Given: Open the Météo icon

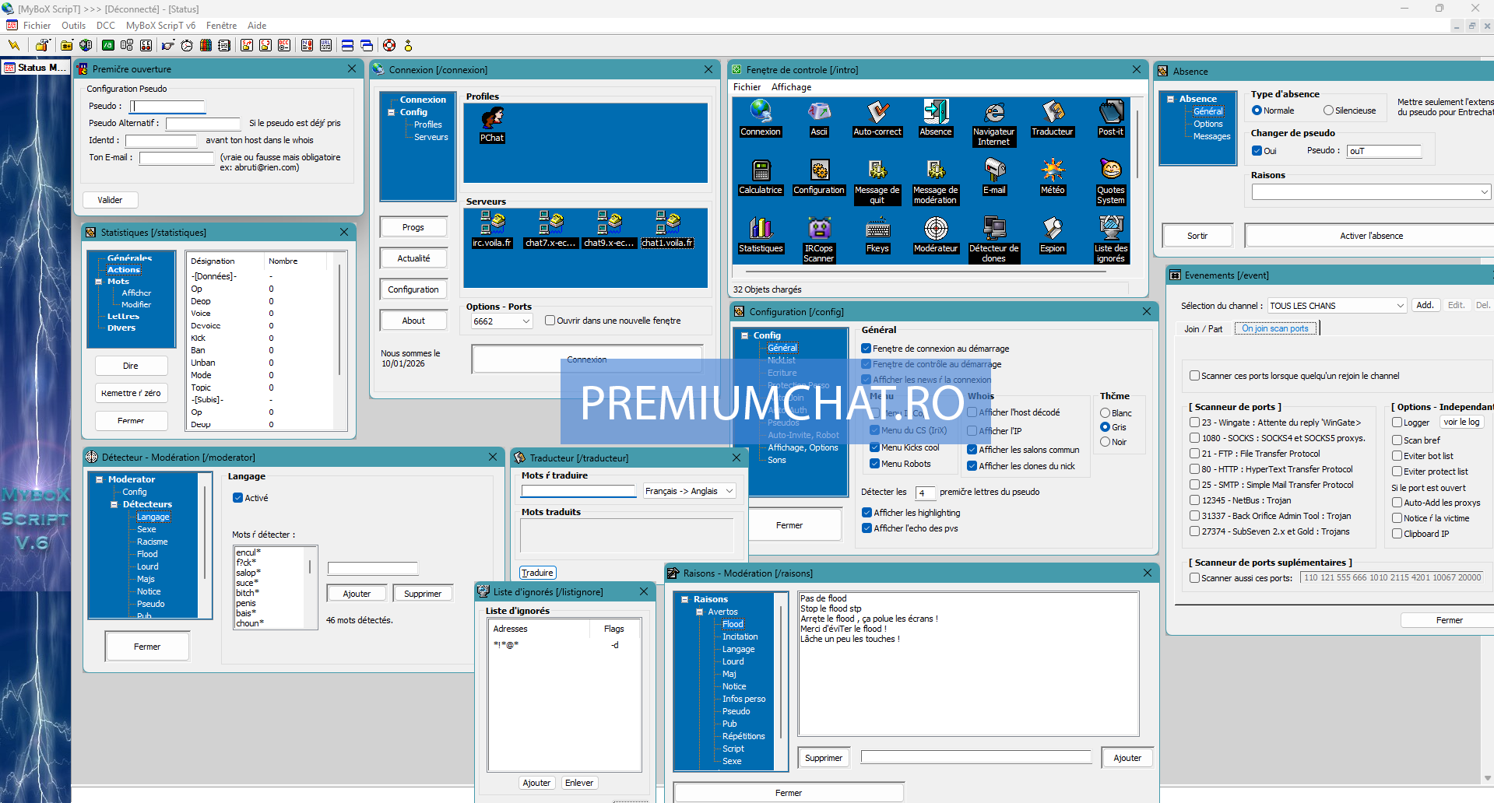Looking at the screenshot, I should (1053, 177).
